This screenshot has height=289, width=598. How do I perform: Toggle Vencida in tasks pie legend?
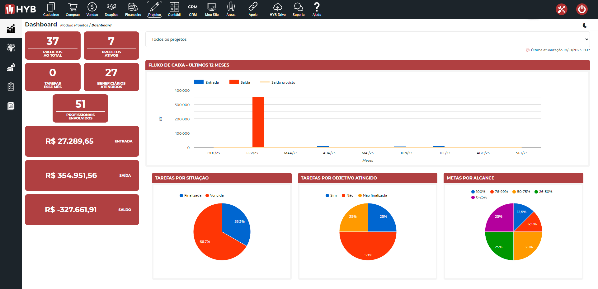pos(214,195)
